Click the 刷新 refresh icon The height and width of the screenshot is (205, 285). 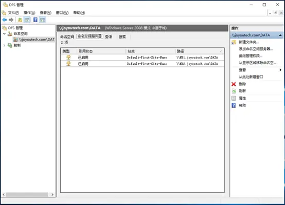tap(234, 91)
